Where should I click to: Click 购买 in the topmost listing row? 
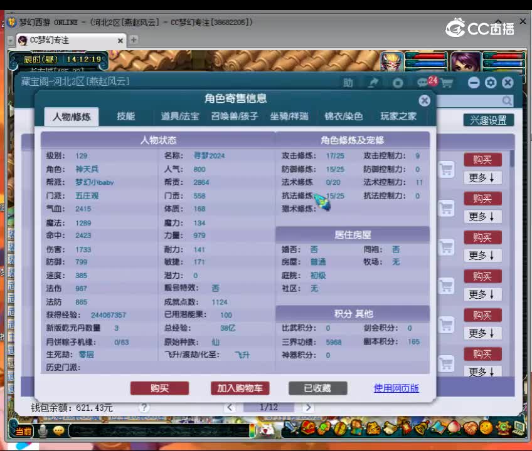(482, 160)
